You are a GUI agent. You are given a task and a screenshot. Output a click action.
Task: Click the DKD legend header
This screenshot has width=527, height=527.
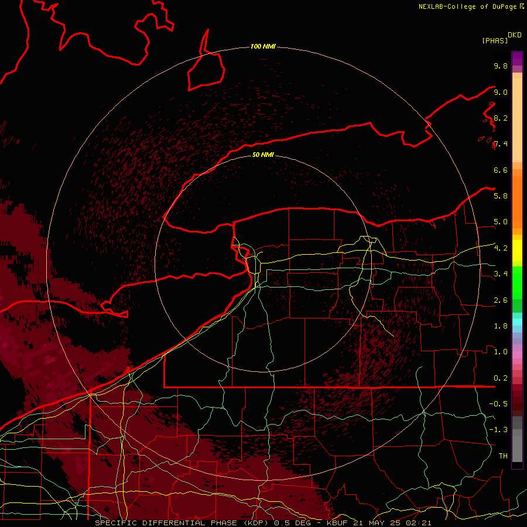click(x=515, y=35)
